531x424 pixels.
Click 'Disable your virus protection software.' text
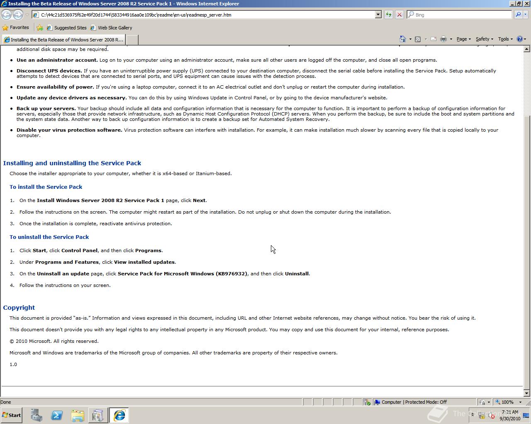[69, 130]
